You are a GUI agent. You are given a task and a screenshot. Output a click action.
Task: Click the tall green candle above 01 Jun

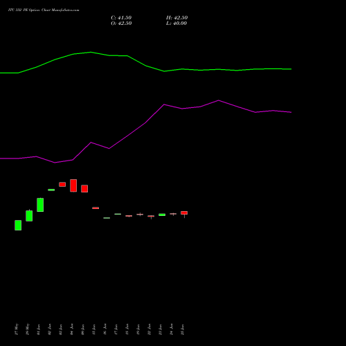click(40, 205)
